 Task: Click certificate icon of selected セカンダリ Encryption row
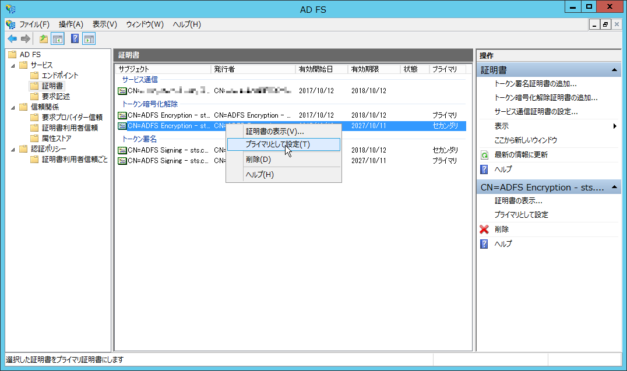[x=122, y=126]
